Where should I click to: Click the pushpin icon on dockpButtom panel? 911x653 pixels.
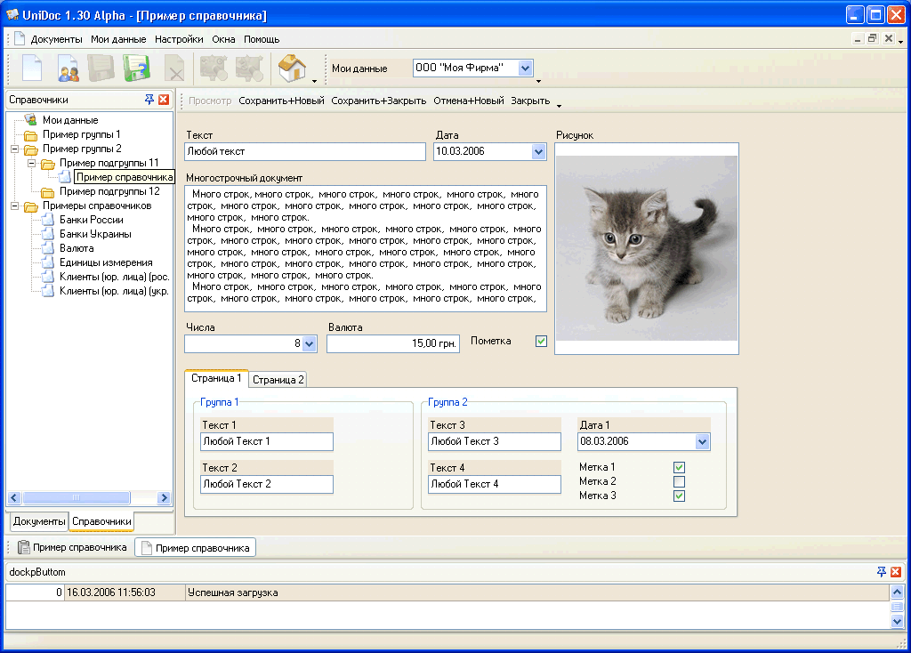pyautogui.click(x=882, y=572)
